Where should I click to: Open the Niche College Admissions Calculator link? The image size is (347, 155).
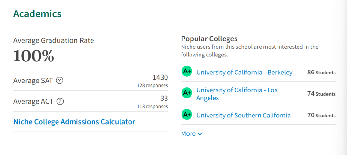[x=74, y=122]
